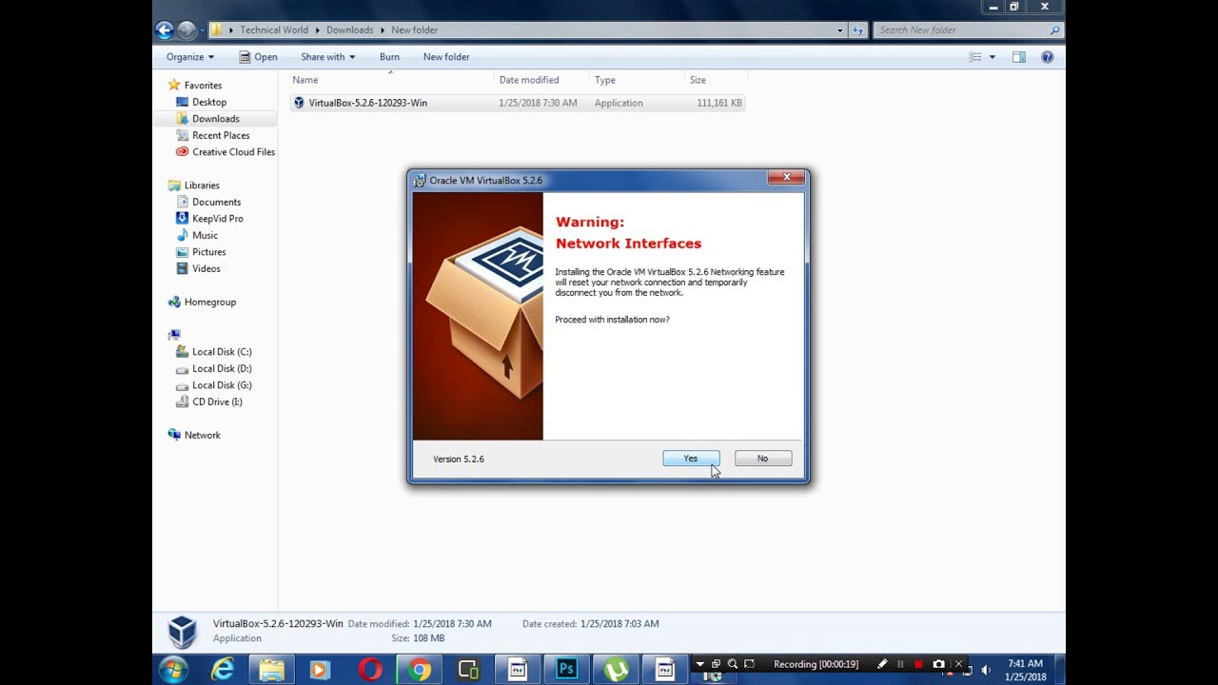The height and width of the screenshot is (685, 1218).
Task: Close the Oracle VM VirtualBox 5.2.6 dialog
Action: pyautogui.click(x=786, y=177)
